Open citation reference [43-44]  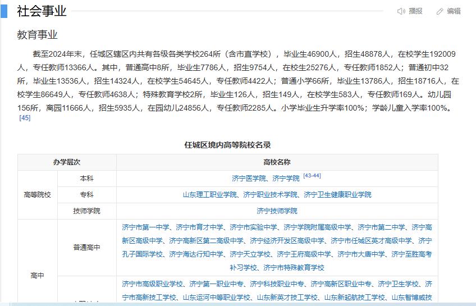point(312,176)
